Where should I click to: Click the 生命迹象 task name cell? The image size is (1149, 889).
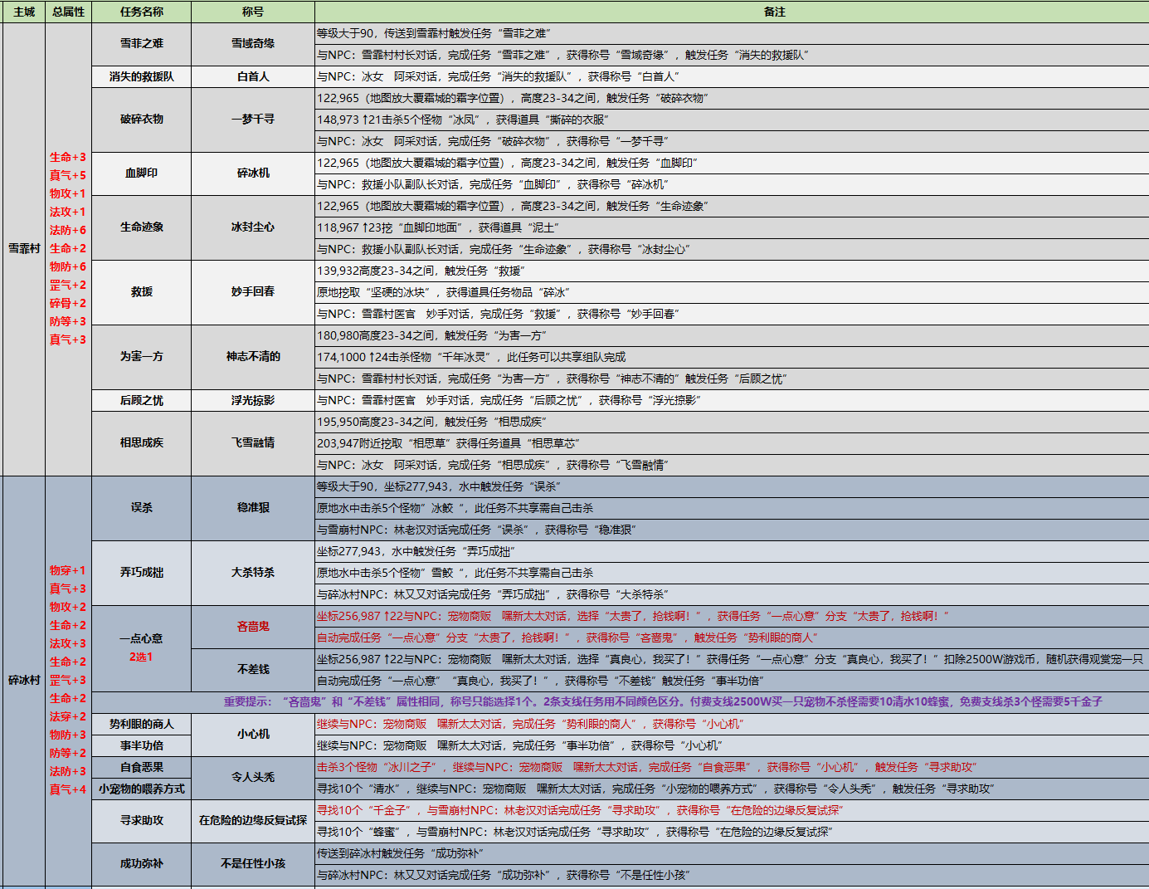point(142,227)
